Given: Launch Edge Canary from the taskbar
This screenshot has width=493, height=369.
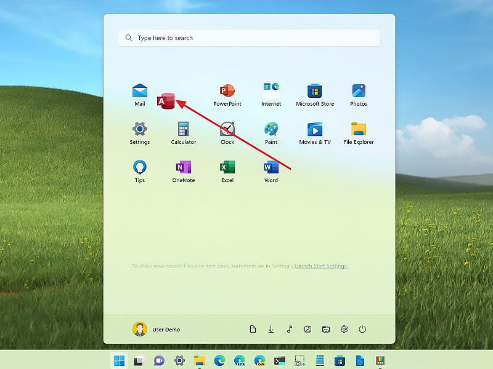Looking at the screenshot, I should [x=259, y=361].
